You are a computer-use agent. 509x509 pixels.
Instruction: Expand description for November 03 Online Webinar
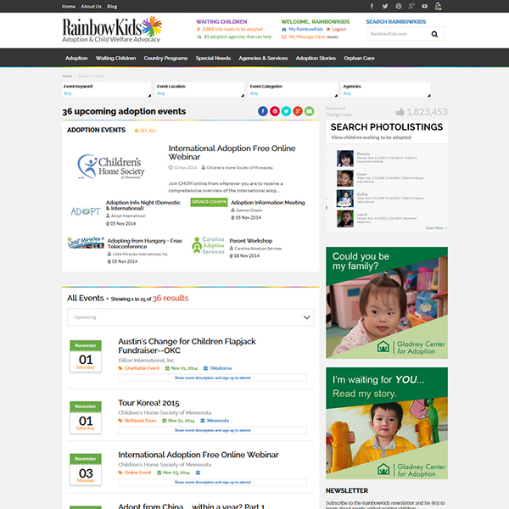point(212,482)
